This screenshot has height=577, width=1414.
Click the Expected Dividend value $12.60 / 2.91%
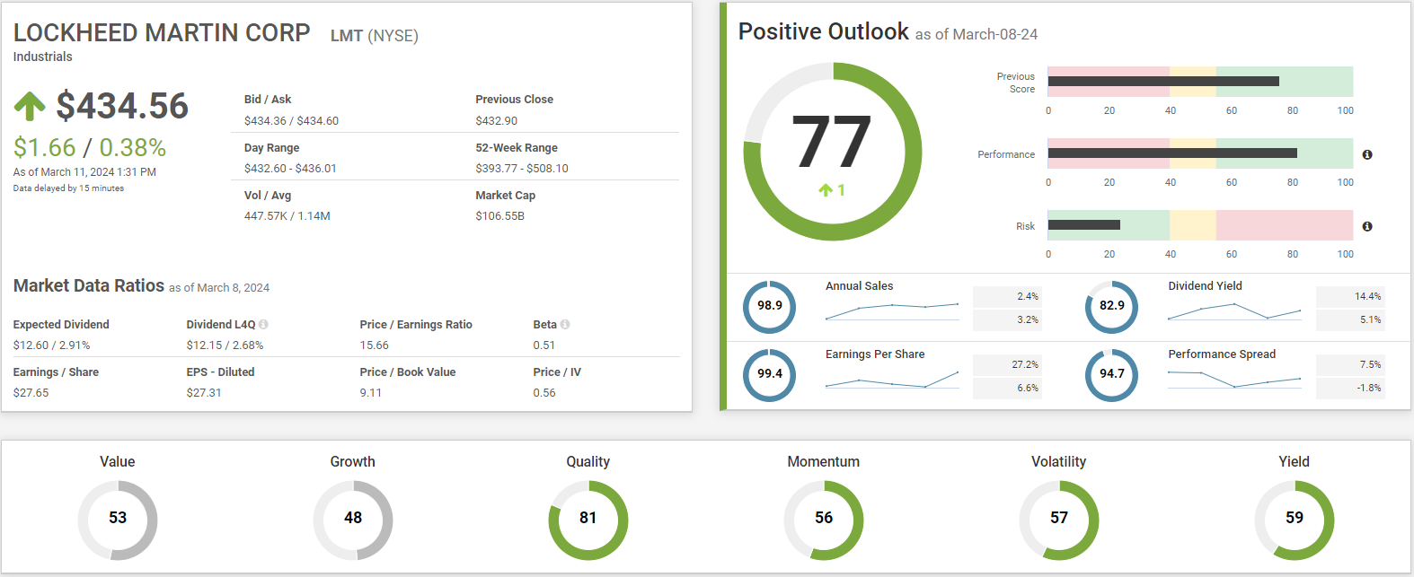pos(51,345)
